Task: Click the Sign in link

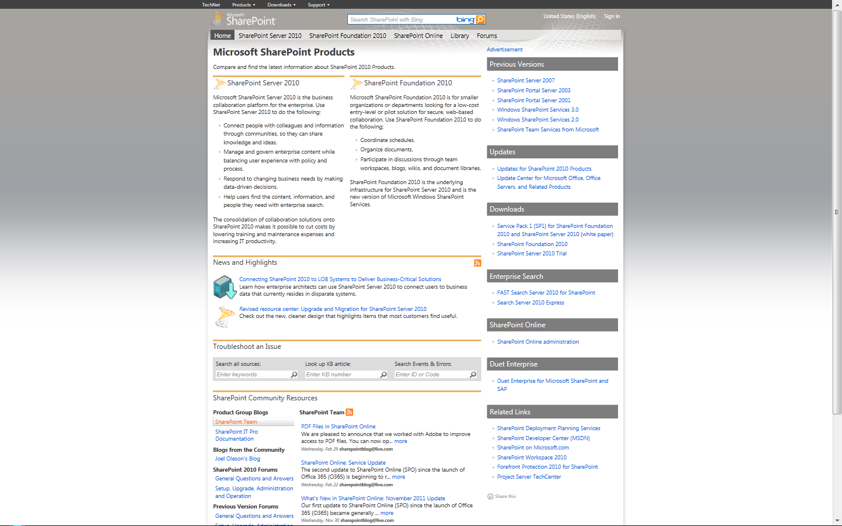Action: click(x=612, y=16)
